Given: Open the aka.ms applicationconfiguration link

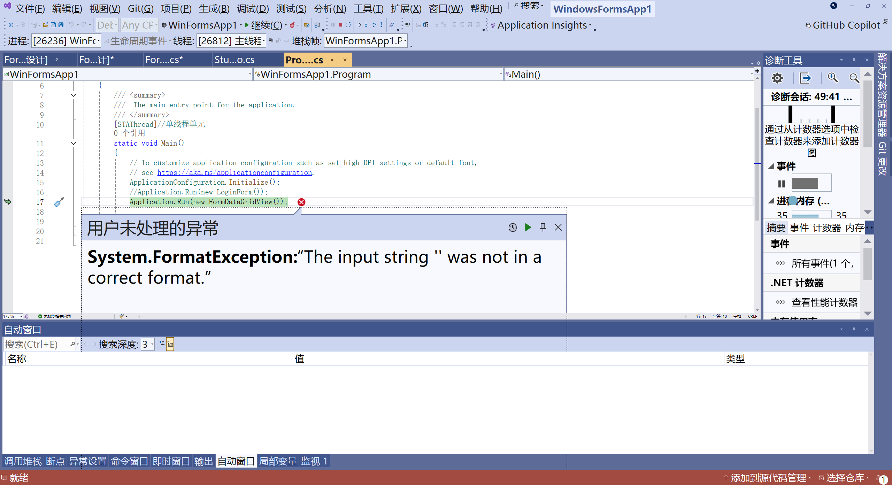Looking at the screenshot, I should 234,172.
